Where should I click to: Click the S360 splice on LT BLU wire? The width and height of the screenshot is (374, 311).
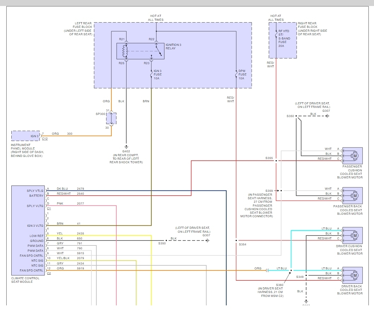(291, 270)
